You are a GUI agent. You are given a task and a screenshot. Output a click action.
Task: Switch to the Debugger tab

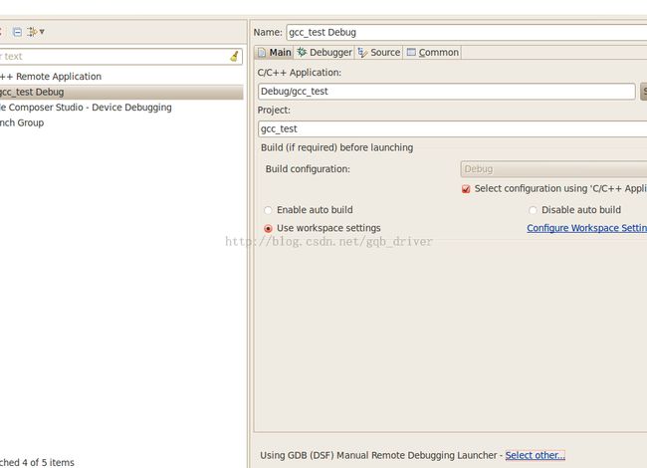coord(324,53)
